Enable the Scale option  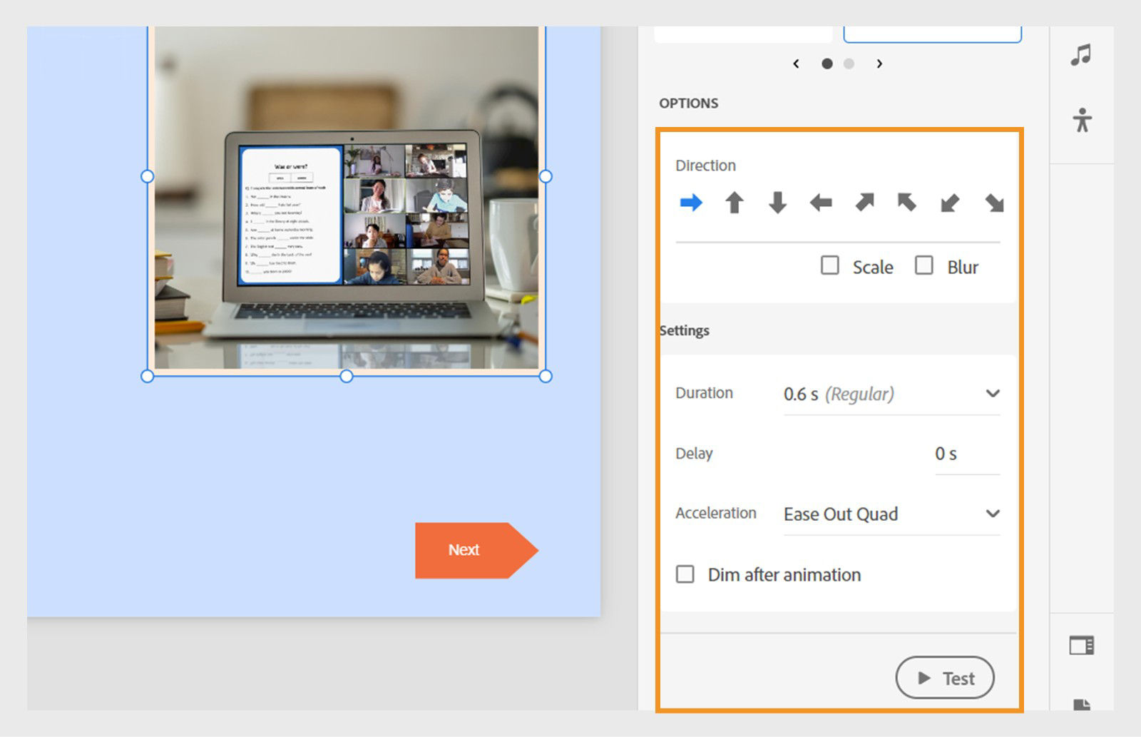pyautogui.click(x=829, y=265)
